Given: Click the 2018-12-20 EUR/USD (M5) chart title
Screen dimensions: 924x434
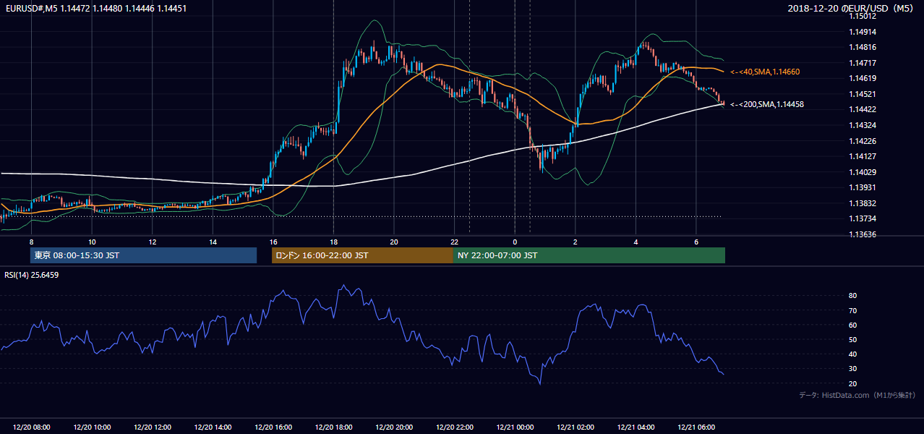Looking at the screenshot, I should click(851, 8).
